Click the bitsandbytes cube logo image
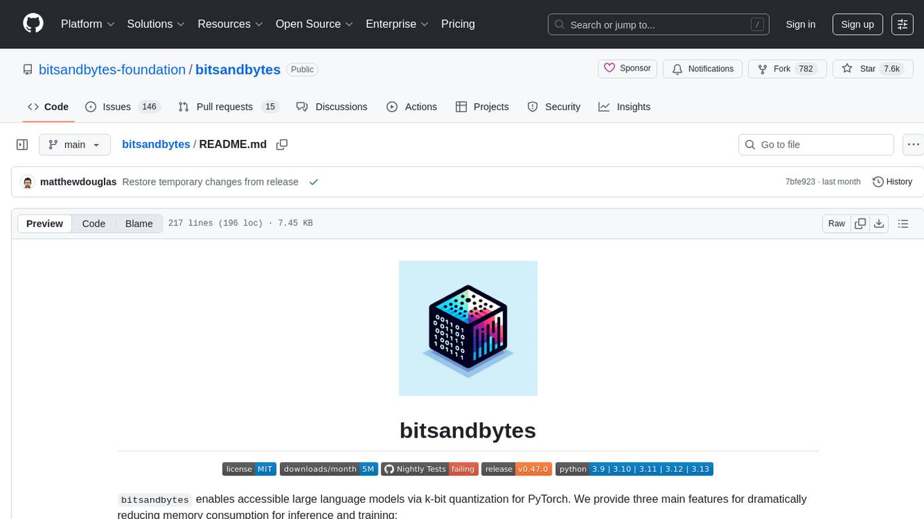The image size is (924, 519). click(468, 328)
